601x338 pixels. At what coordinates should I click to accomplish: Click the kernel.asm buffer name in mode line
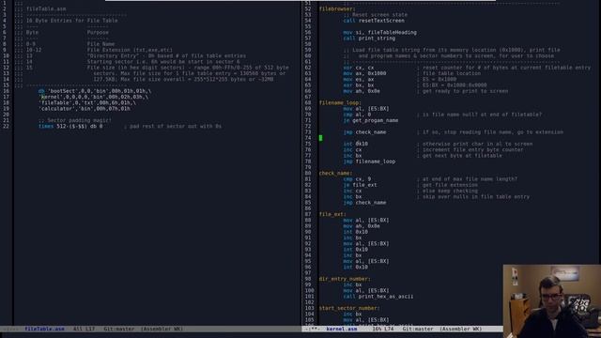coord(342,329)
